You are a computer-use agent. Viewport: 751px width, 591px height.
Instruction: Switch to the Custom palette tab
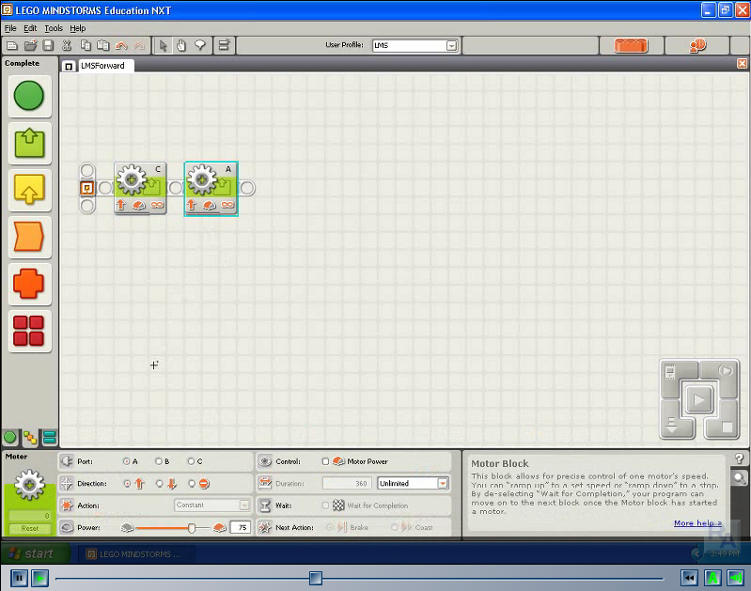tap(49, 437)
